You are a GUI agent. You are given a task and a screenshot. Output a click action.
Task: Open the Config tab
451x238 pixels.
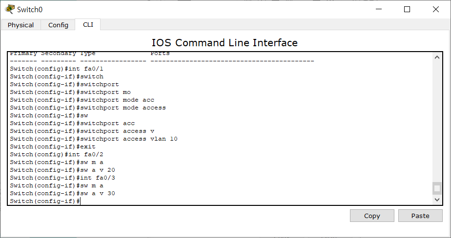58,25
